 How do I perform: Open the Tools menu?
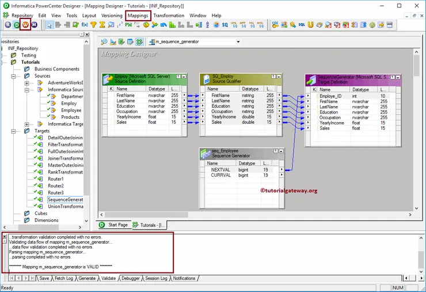72,16
